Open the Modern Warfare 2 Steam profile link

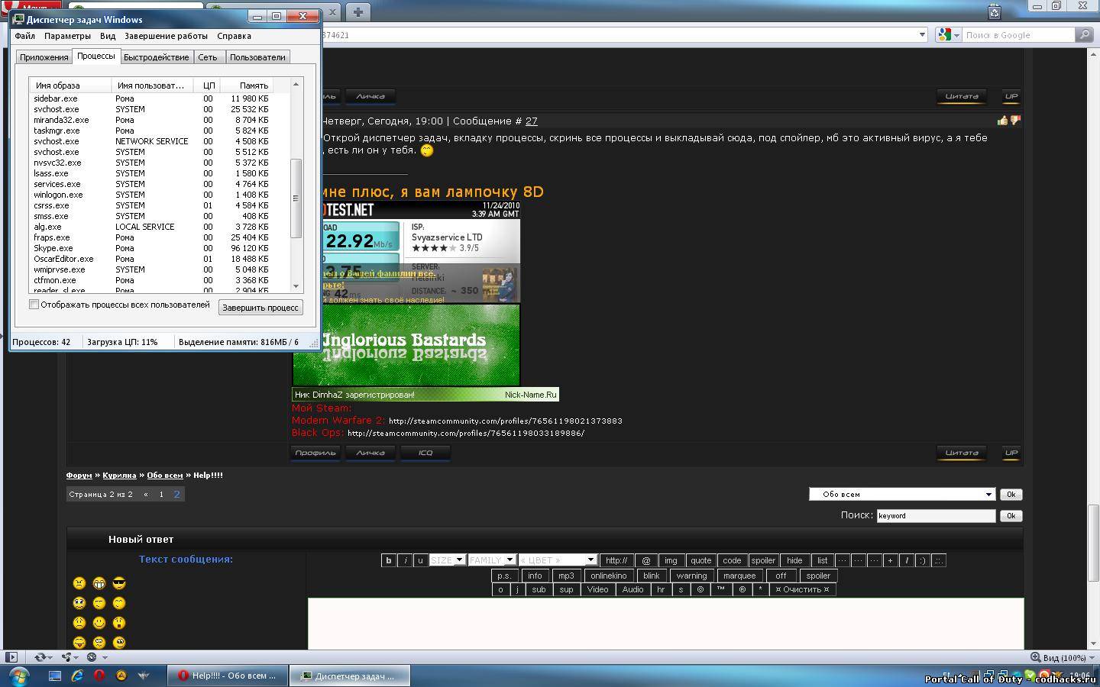point(506,421)
